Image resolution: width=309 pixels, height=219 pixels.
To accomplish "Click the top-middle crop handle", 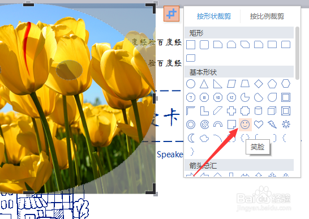I will 28,4.
